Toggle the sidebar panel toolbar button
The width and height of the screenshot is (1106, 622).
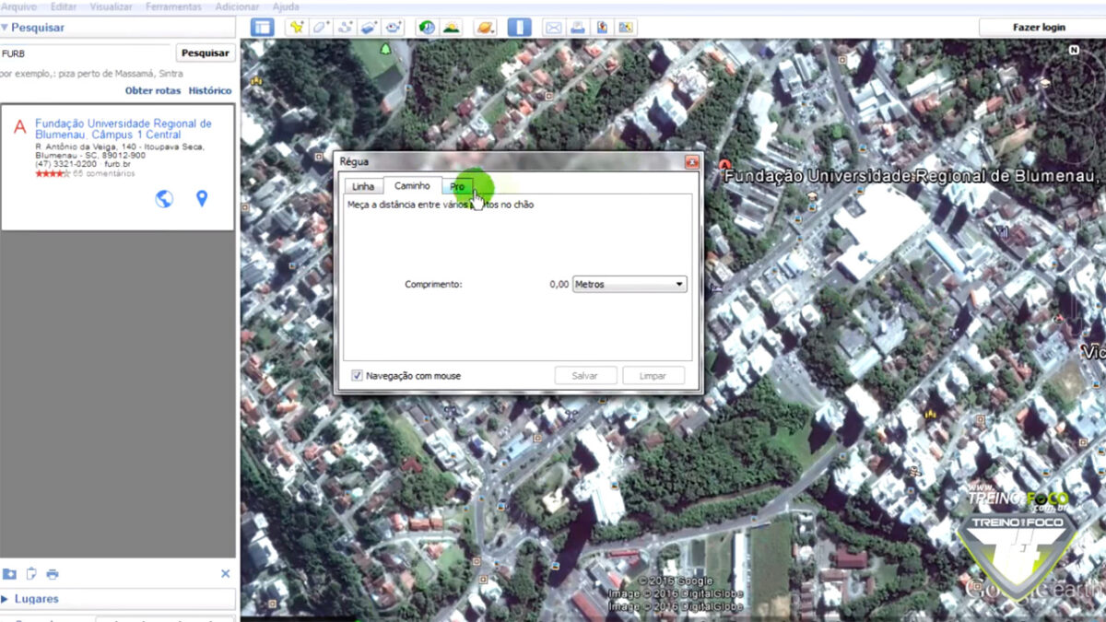click(x=262, y=28)
